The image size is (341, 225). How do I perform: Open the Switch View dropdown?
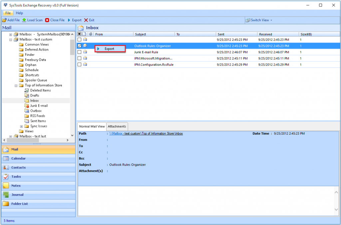point(259,20)
